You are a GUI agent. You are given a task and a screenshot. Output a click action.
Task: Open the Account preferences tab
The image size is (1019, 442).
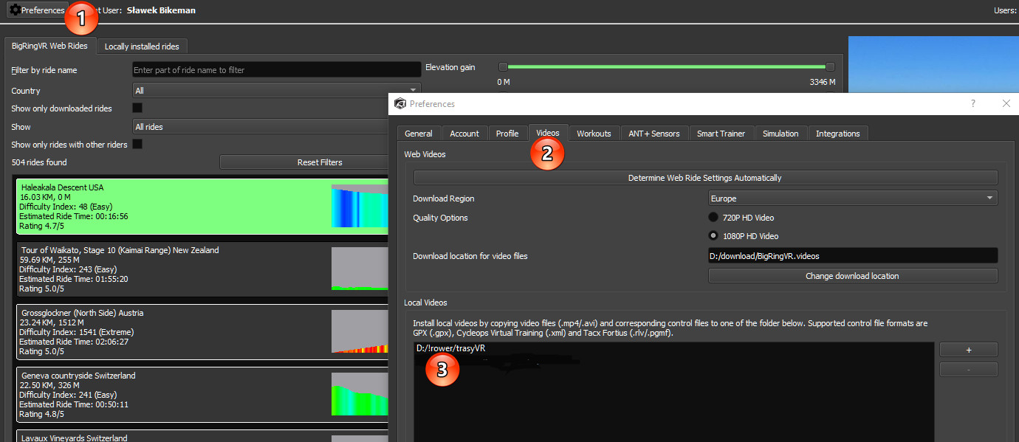[464, 133]
